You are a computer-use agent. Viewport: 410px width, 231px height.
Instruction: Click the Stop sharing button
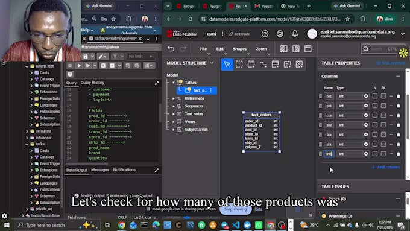(235, 209)
